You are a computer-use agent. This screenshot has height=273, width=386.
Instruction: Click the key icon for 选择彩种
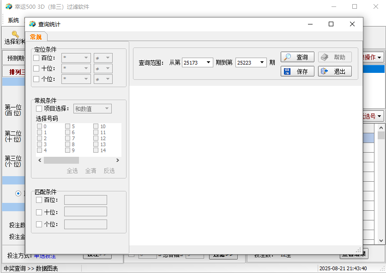15,34
